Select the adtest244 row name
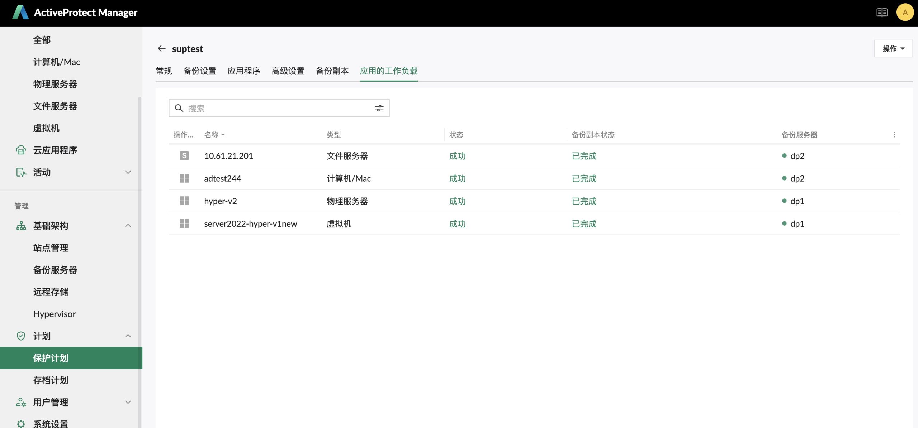918x428 pixels. click(222, 178)
